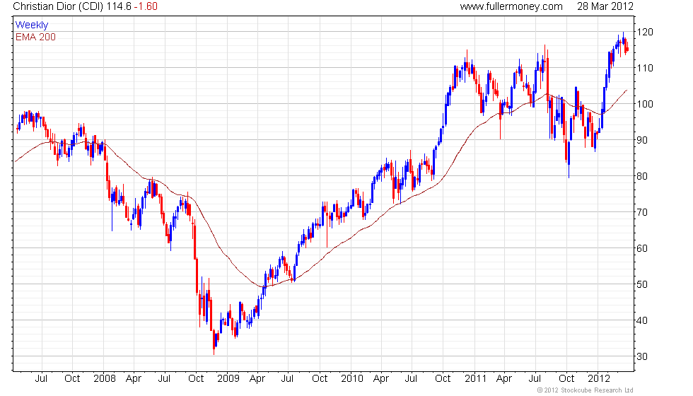
Task: Click the 100 price axis label
Action: [645, 105]
